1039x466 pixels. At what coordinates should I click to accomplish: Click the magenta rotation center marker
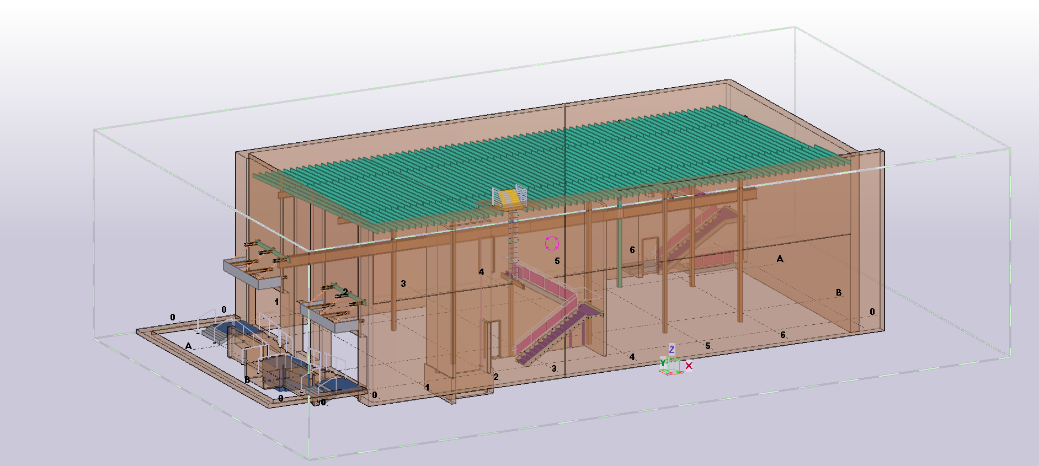[x=552, y=243]
